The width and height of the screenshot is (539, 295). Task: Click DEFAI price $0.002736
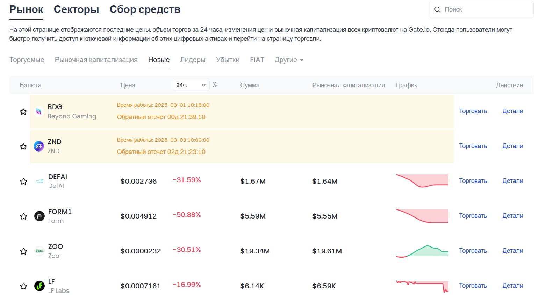139,181
